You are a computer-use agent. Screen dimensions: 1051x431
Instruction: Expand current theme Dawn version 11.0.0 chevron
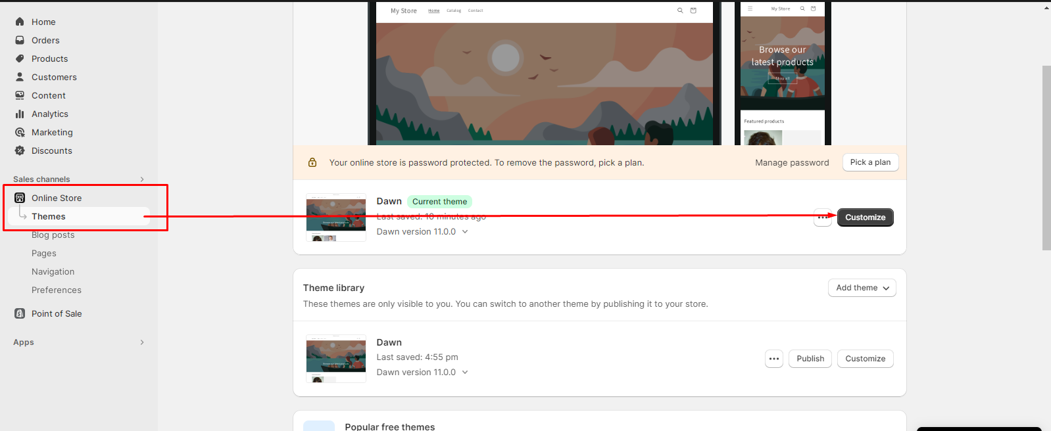point(465,231)
